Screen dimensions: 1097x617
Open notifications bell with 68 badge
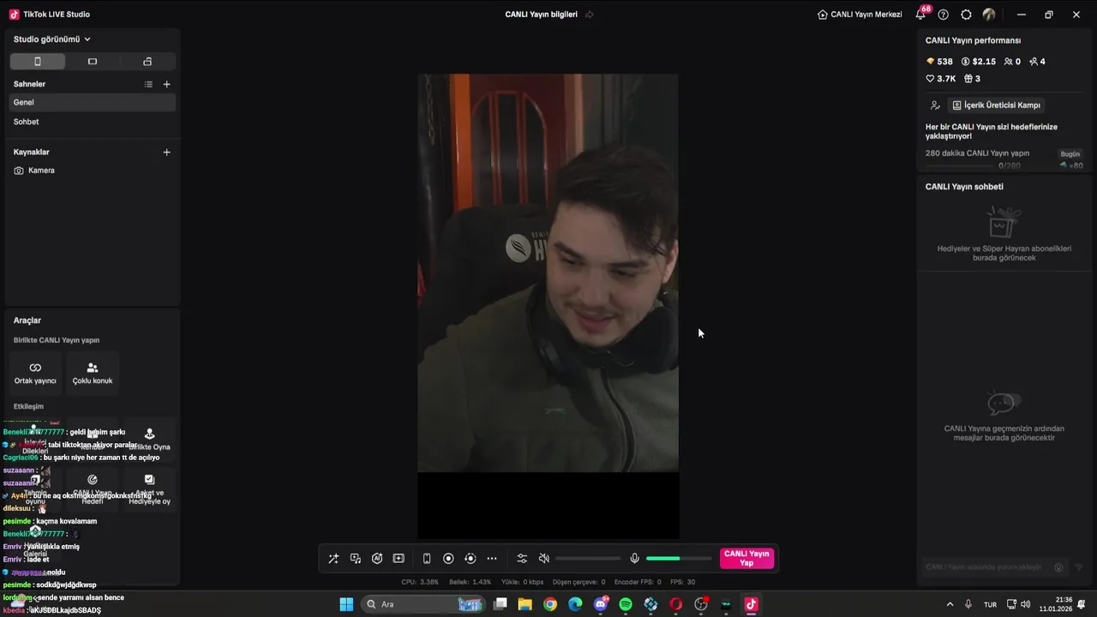[x=921, y=14]
